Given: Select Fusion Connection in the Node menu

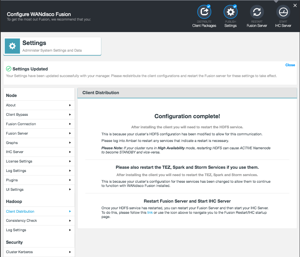Looking at the screenshot, I should coord(39,124).
